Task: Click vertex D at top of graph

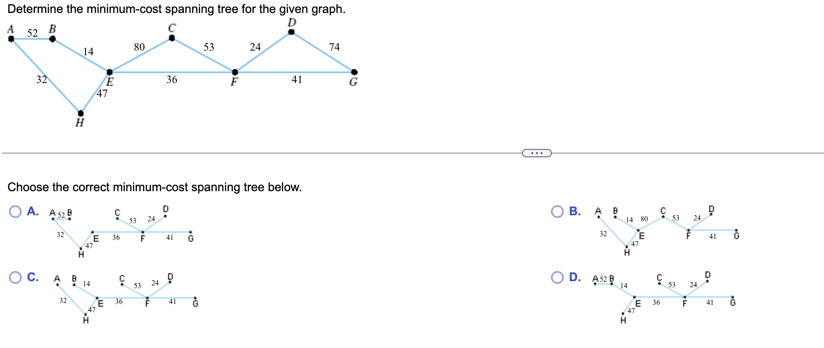Action: coord(291,32)
